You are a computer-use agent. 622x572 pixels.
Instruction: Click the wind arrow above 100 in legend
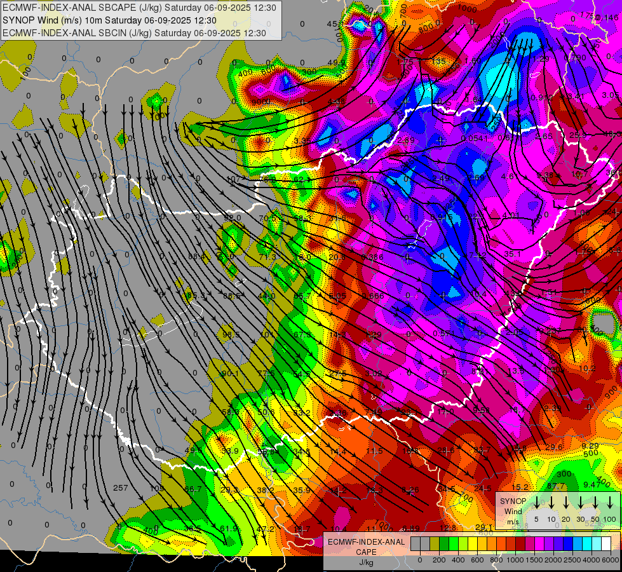[x=610, y=503]
